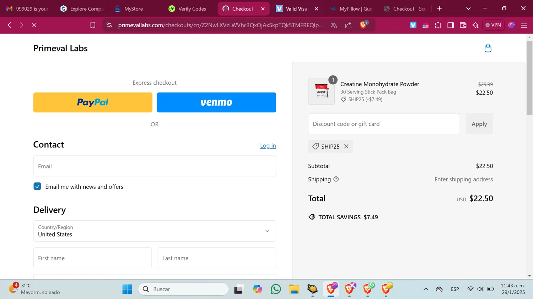Share this page link

(348, 25)
